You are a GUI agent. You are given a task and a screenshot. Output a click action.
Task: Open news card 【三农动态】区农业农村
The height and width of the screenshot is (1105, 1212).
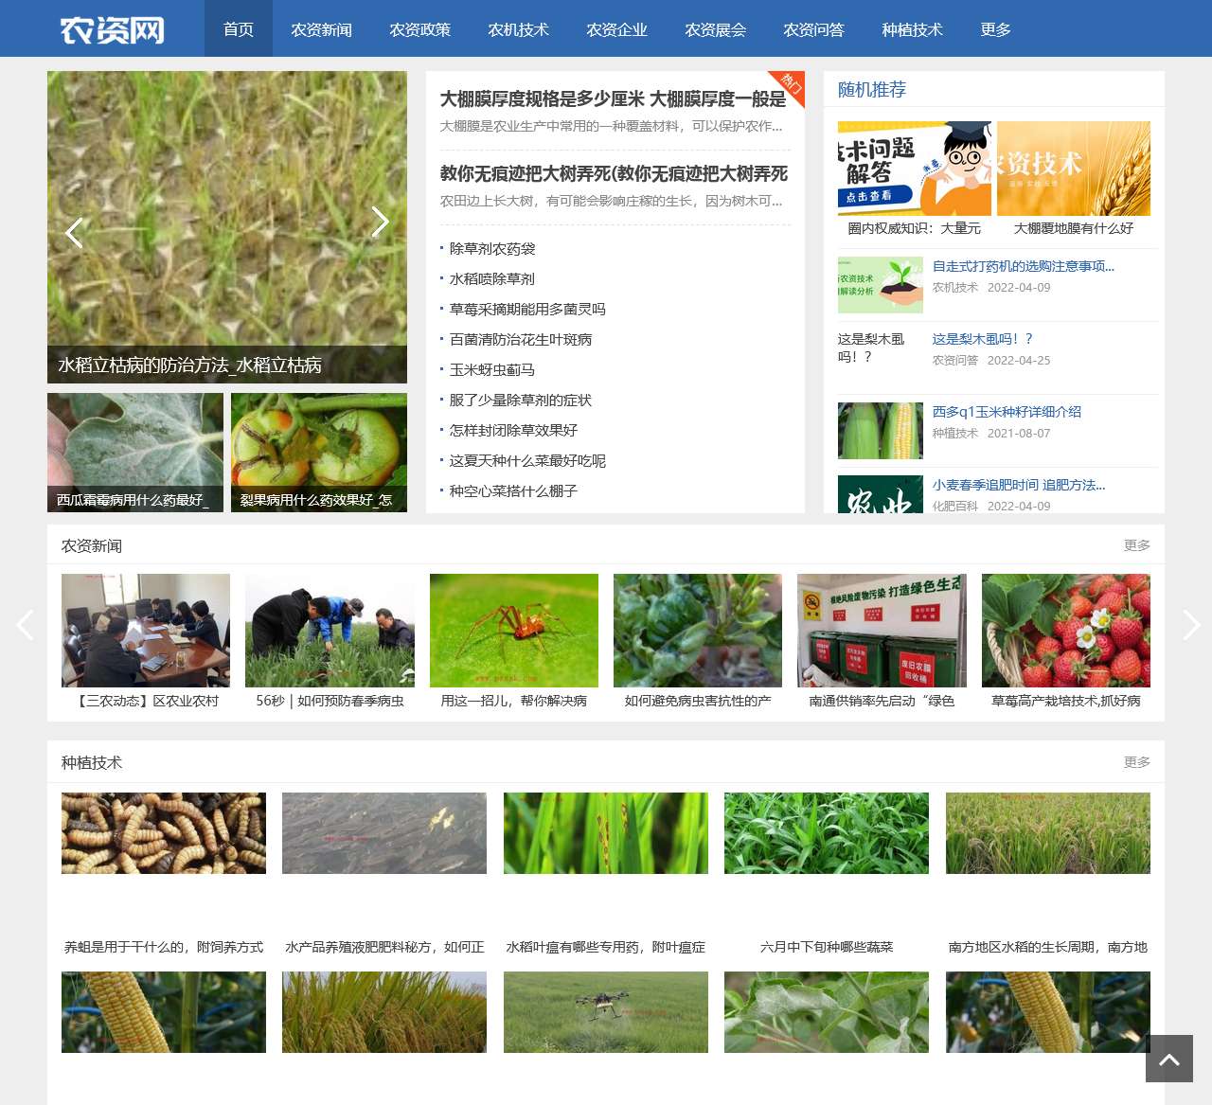(x=146, y=642)
